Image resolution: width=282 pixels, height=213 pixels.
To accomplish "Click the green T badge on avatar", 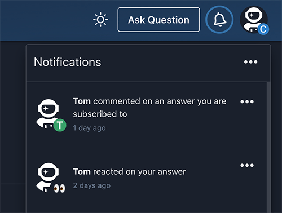I will coord(60,125).
